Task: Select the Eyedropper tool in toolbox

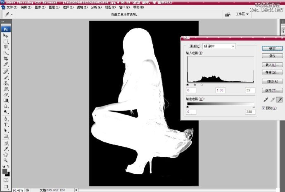Action: (x=6, y=149)
